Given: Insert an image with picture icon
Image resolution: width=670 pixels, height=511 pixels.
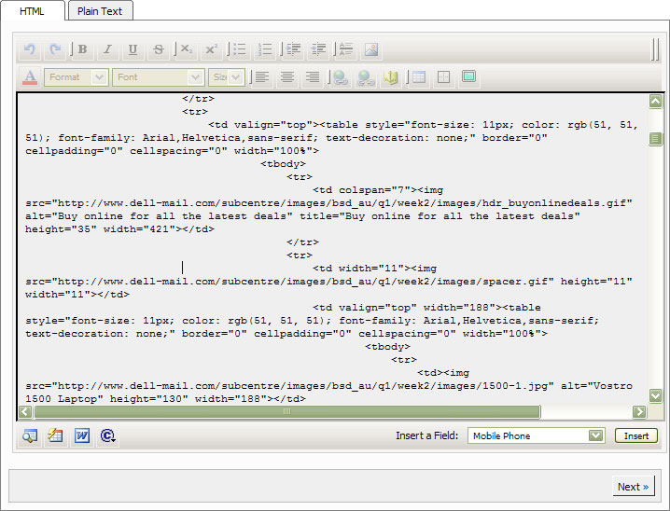Looking at the screenshot, I should coord(371,49).
